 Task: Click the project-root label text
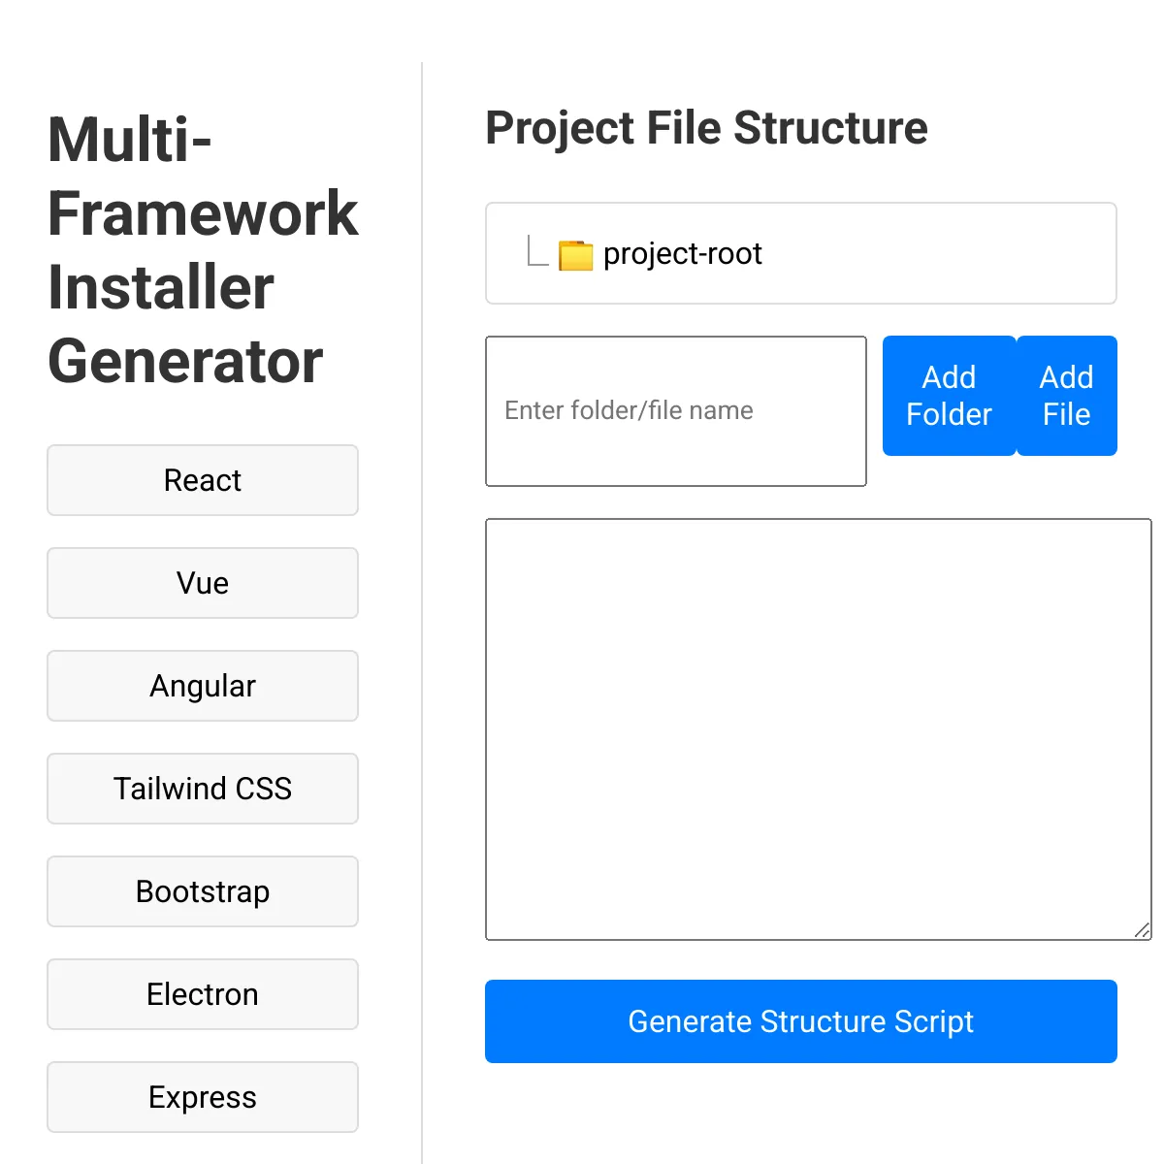tap(683, 254)
